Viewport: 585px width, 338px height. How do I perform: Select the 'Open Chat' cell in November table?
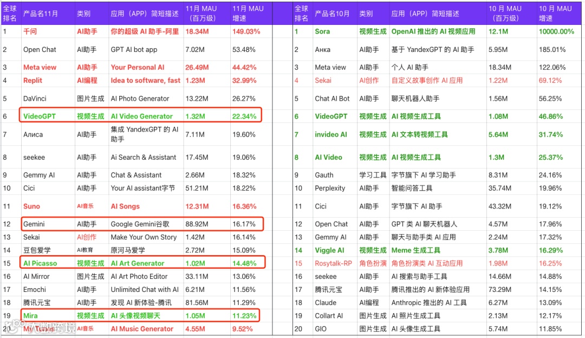(x=40, y=50)
